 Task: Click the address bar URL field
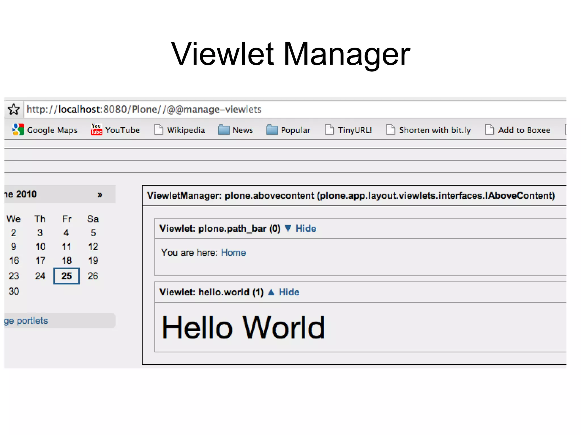coord(295,109)
